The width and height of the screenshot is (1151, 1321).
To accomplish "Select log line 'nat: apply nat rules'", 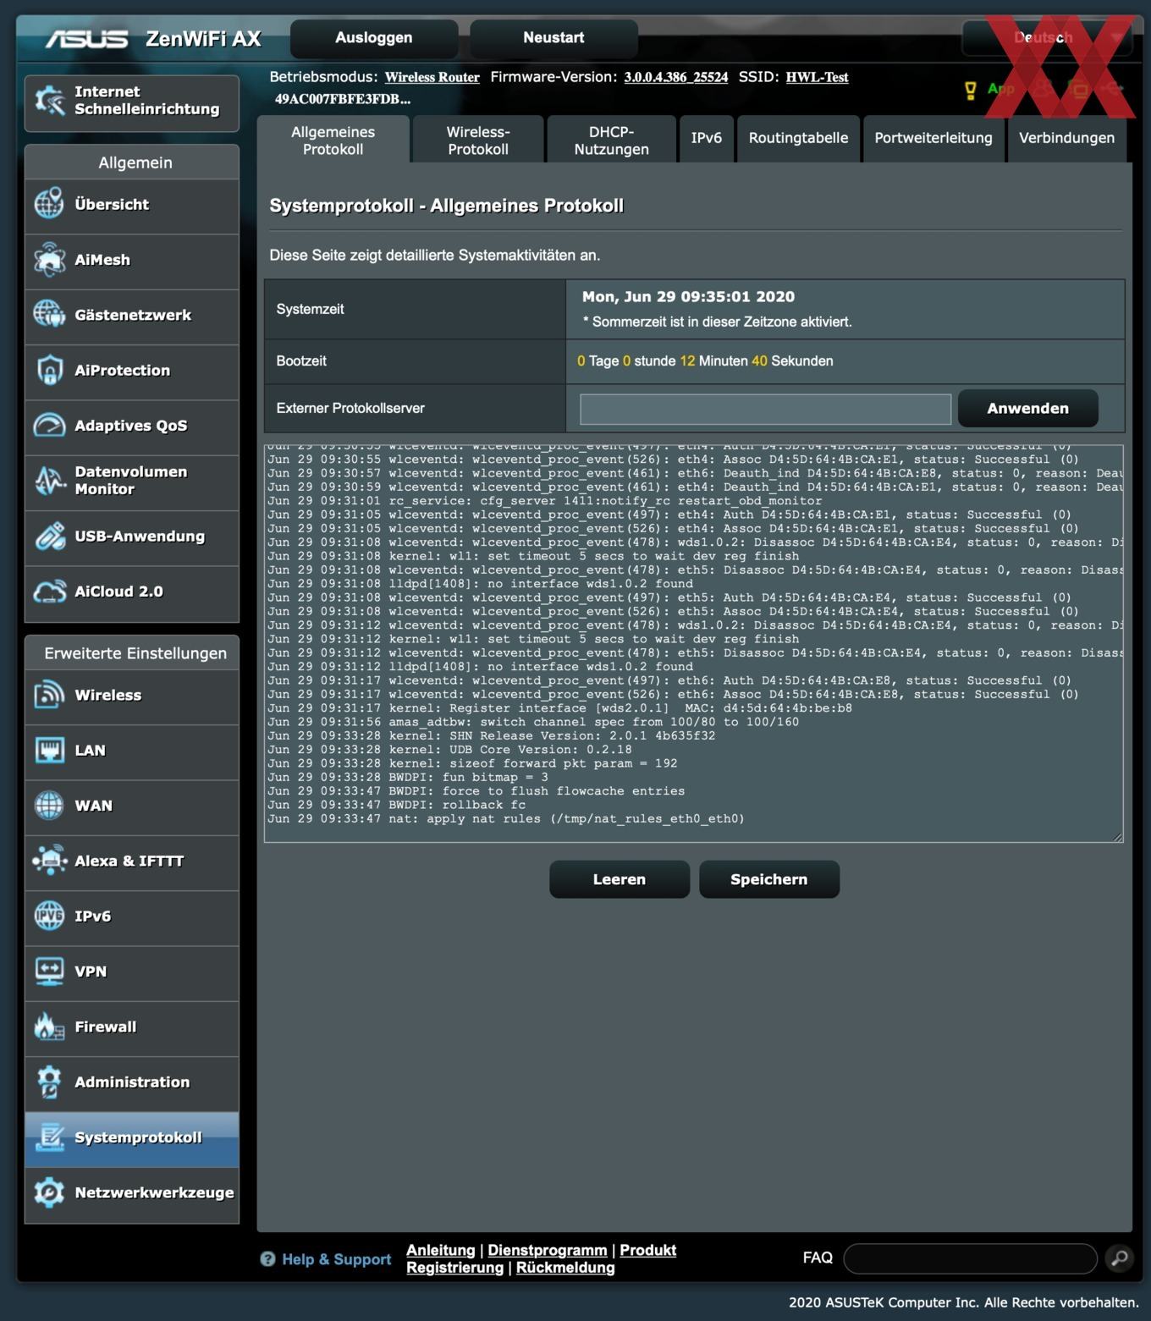I will 506,818.
